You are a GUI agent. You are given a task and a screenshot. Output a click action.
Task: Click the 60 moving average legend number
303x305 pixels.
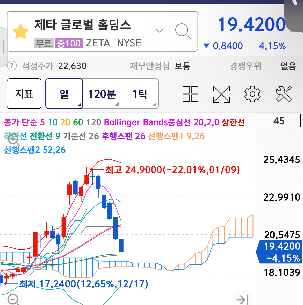(78, 122)
